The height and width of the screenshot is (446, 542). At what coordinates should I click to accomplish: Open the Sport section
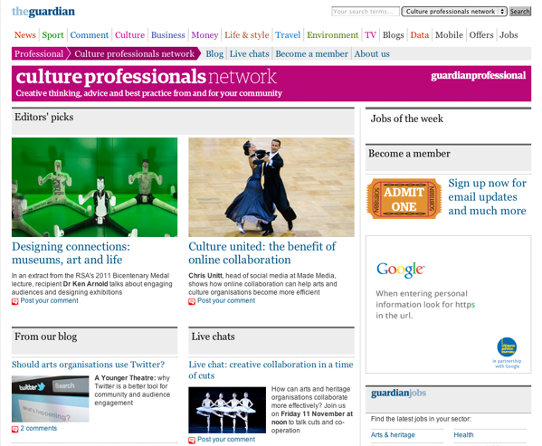tap(52, 35)
